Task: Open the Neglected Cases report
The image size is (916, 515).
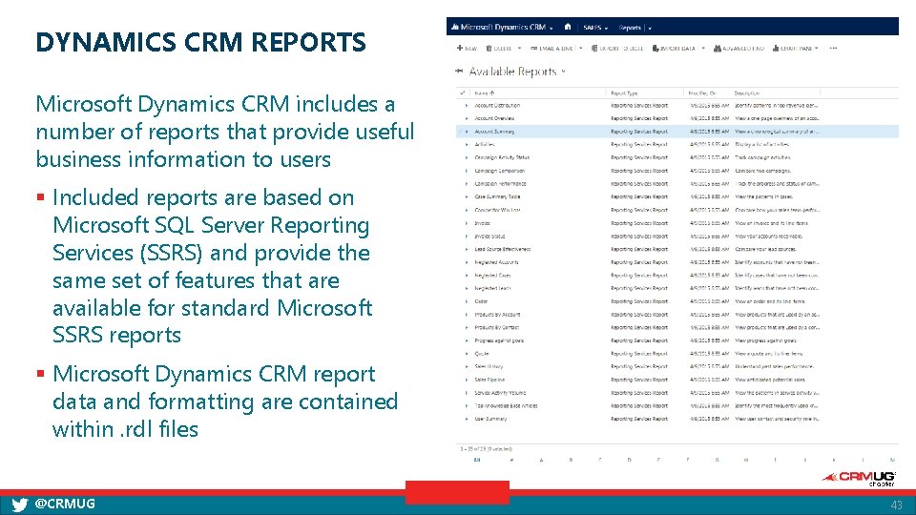Action: 492,275
